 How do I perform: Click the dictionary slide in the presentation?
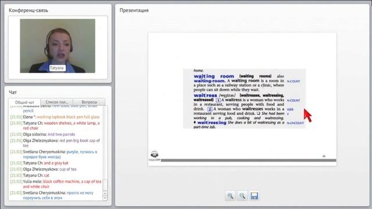click(244, 99)
